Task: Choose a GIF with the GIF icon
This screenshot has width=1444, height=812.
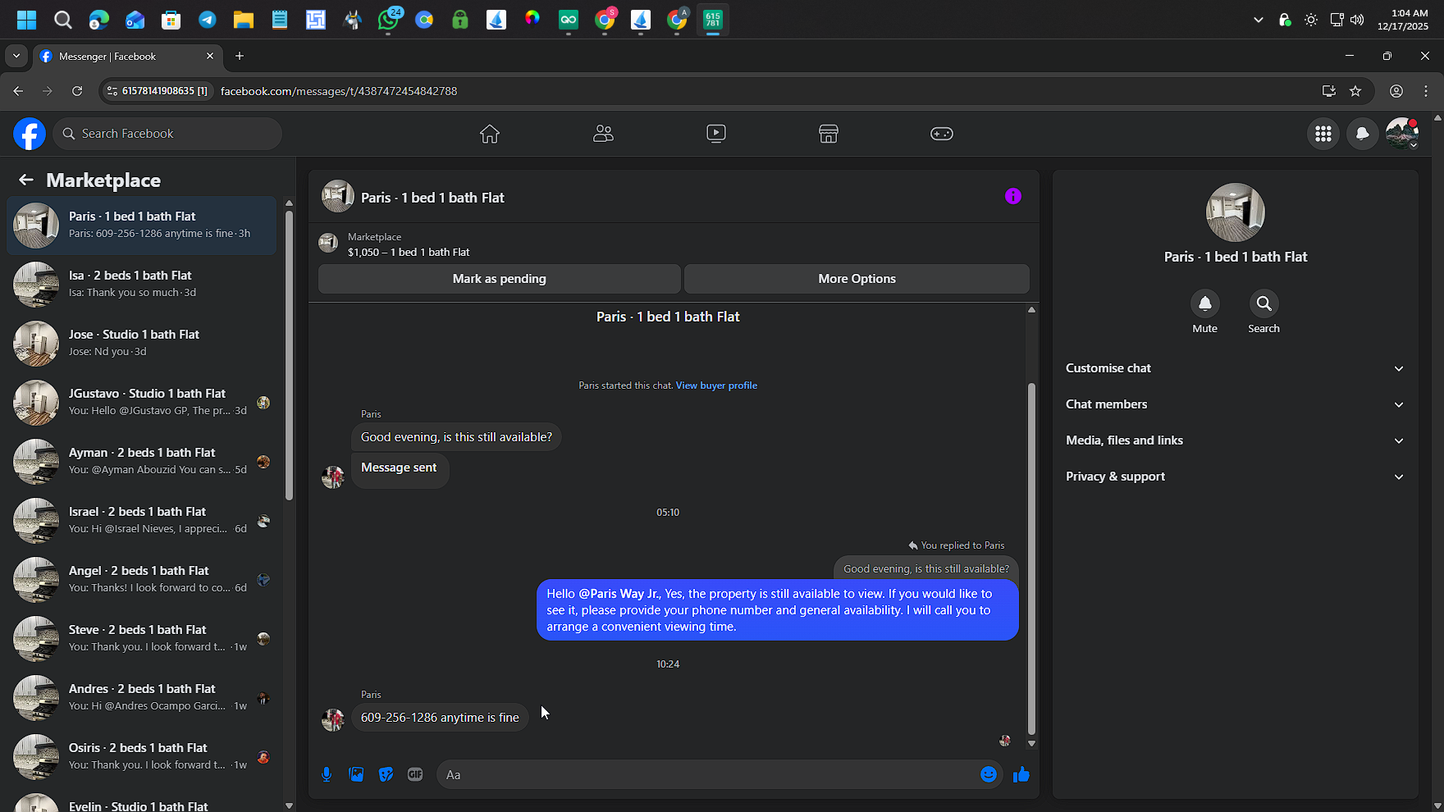Action: [x=415, y=774]
